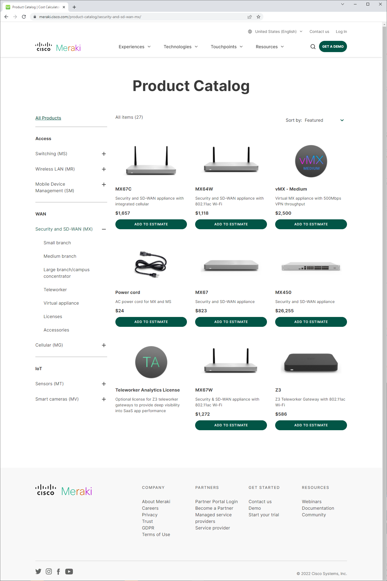Open the YouTube icon in footer
The height and width of the screenshot is (581, 387).
69,571
